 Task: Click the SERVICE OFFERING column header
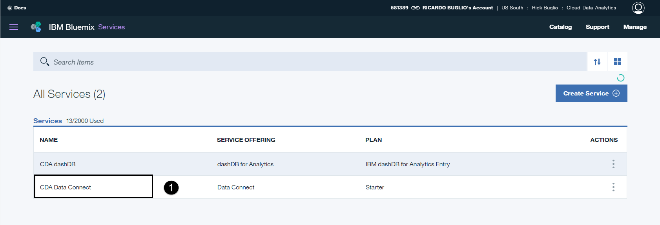[246, 140]
